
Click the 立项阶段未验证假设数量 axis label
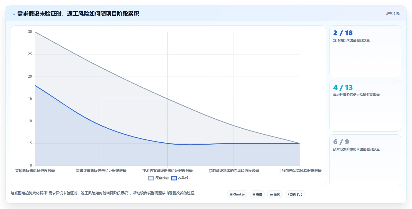(35, 171)
